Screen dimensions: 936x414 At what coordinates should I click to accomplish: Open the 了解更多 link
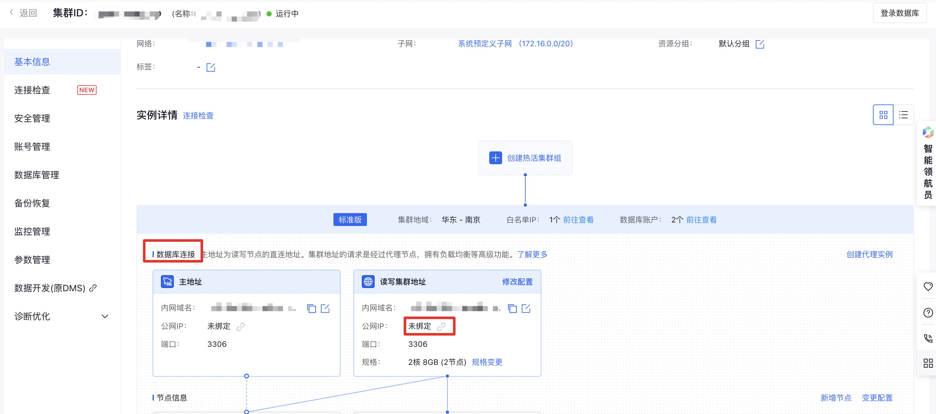(532, 254)
